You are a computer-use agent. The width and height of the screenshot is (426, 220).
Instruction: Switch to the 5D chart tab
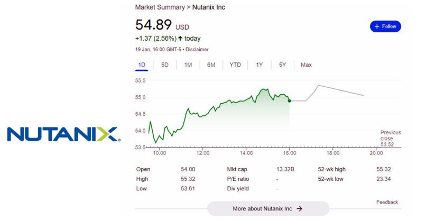[x=165, y=65]
